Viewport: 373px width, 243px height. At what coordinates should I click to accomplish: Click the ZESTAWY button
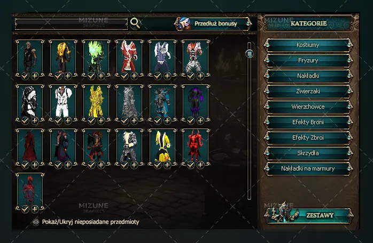[309, 215]
